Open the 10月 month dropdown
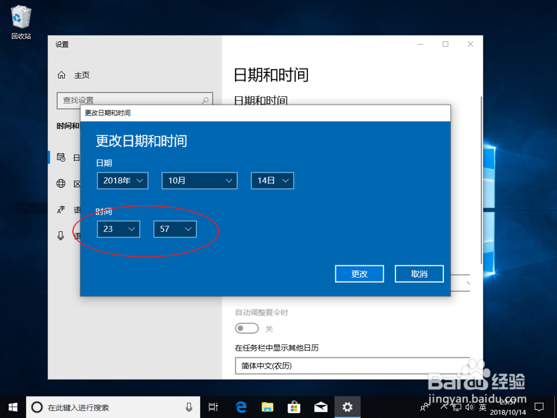This screenshot has width=557, height=418. 199,181
